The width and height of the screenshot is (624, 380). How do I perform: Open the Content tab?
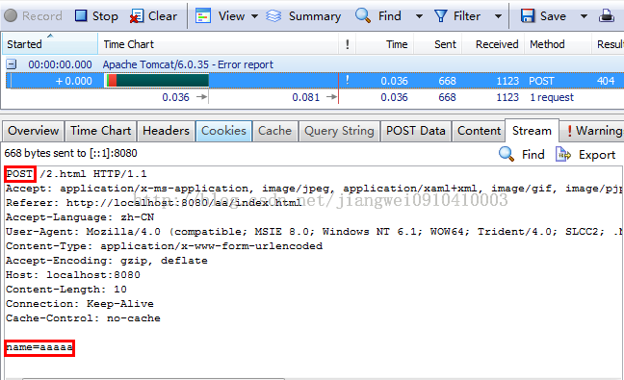(479, 131)
